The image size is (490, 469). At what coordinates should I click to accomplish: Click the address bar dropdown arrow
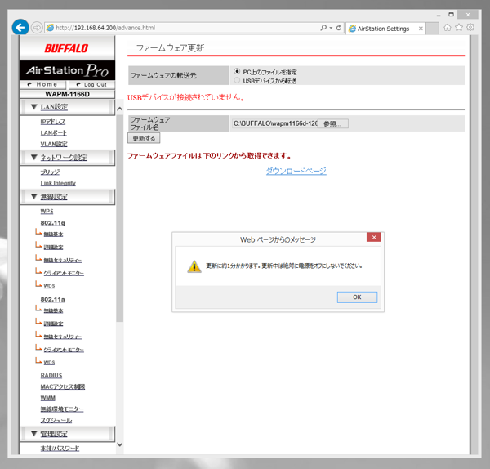click(x=331, y=28)
